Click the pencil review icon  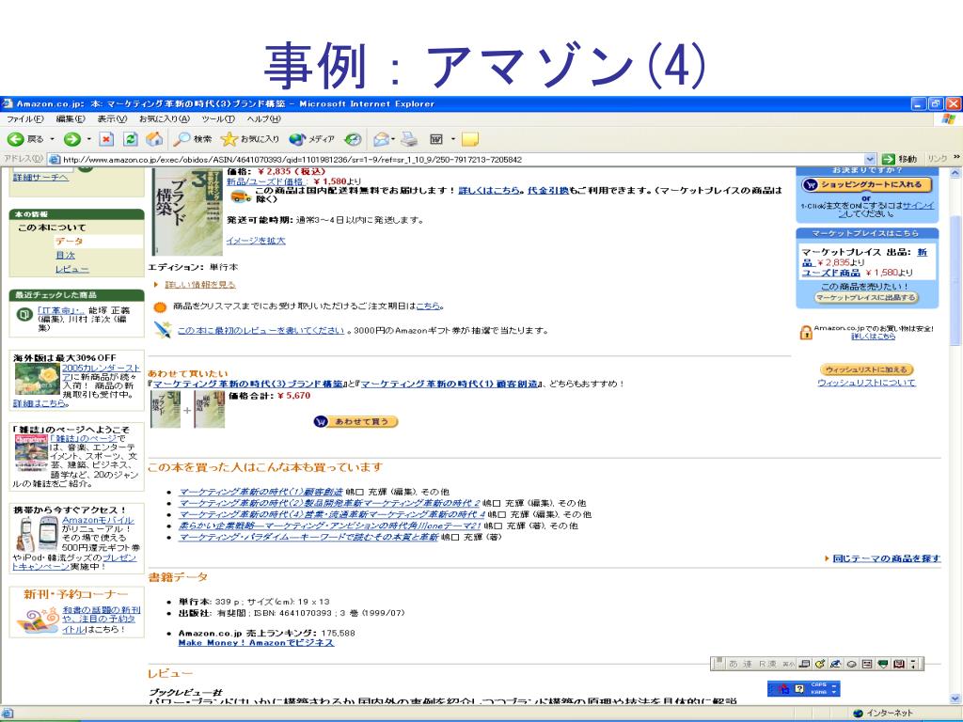(x=162, y=330)
